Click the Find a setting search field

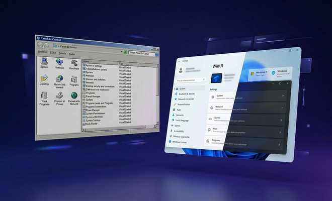(190, 80)
